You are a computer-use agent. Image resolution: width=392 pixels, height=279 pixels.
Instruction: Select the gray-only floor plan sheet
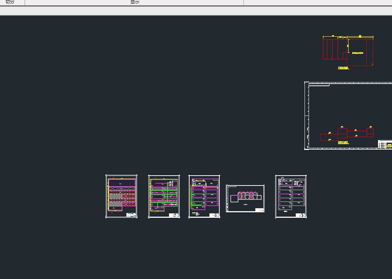pos(291,197)
